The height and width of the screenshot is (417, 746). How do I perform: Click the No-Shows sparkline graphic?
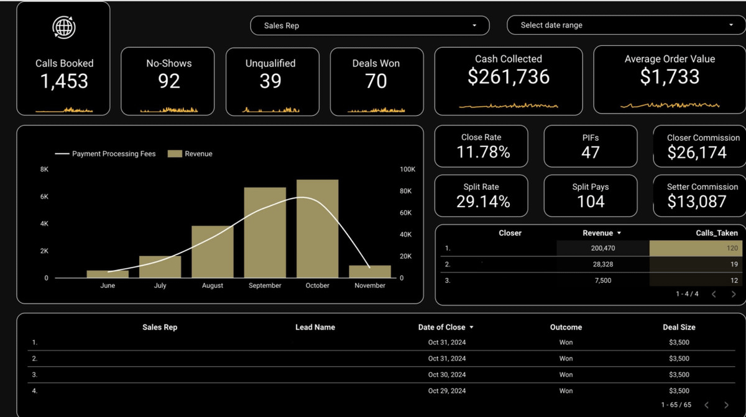pos(167,109)
